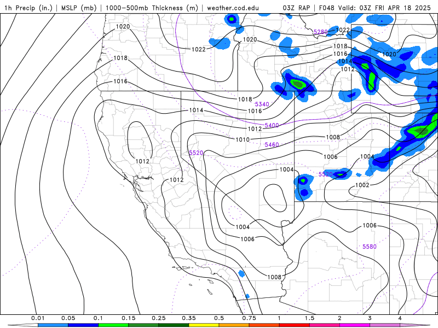Viewport: 438px width, 328px height.
Task: Select the purple 5460 thickness label
Action: pyautogui.click(x=272, y=144)
